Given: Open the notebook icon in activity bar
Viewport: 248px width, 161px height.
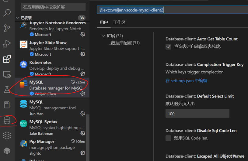Looking at the screenshot, I should click(7, 105).
